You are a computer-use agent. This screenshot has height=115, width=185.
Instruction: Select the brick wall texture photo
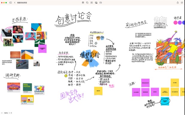pos(15,55)
